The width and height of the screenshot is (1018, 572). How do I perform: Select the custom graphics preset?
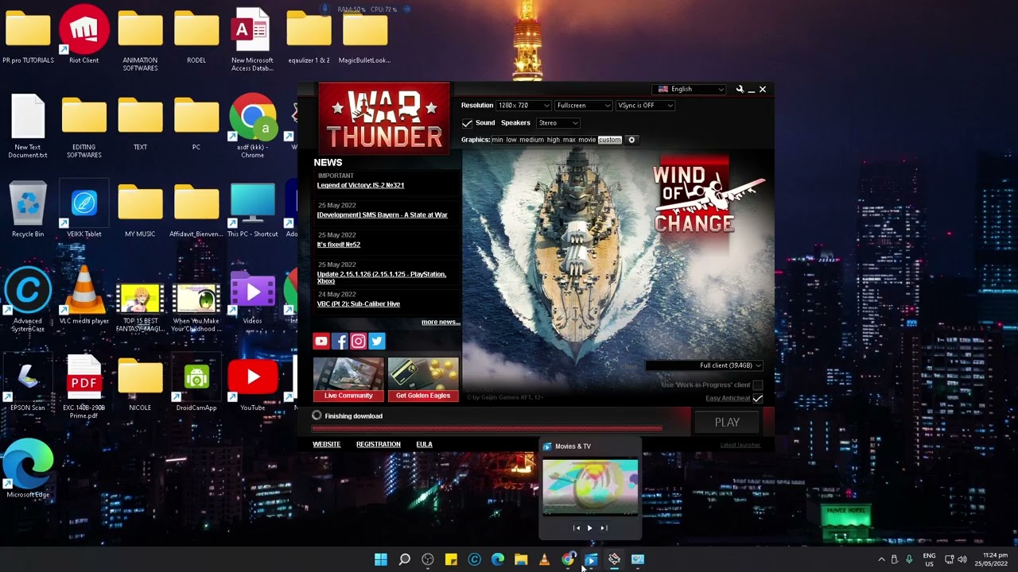pos(610,140)
